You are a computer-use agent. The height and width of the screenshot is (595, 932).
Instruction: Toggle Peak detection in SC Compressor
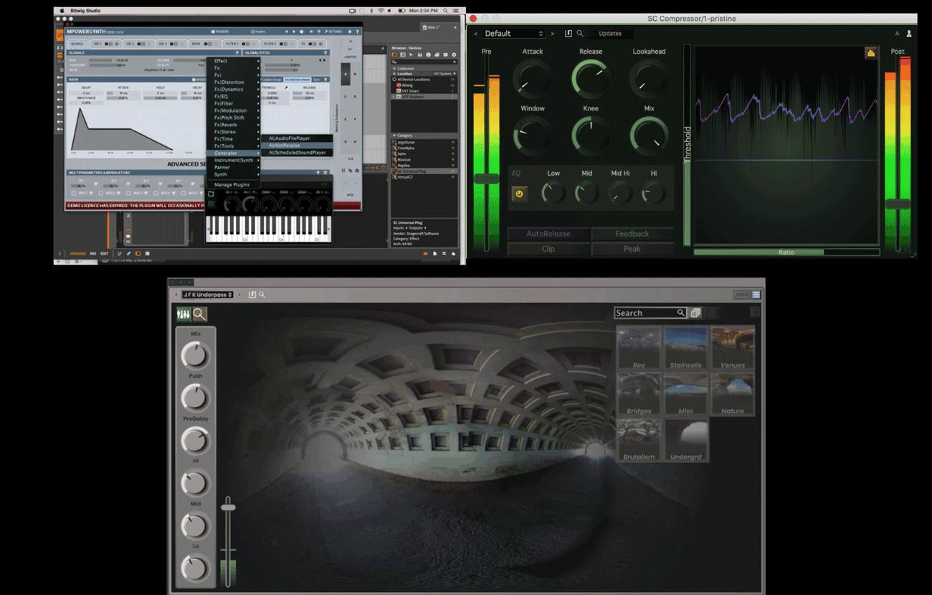(x=632, y=249)
